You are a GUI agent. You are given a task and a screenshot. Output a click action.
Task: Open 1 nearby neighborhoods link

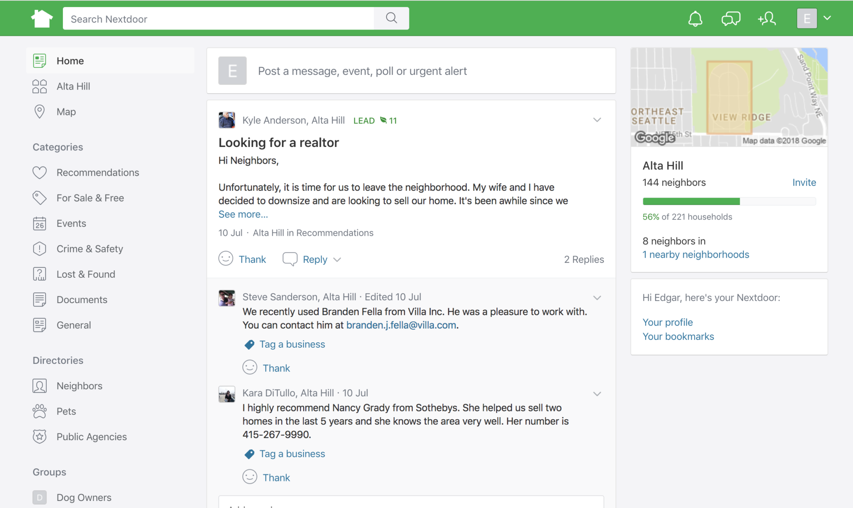pyautogui.click(x=696, y=254)
